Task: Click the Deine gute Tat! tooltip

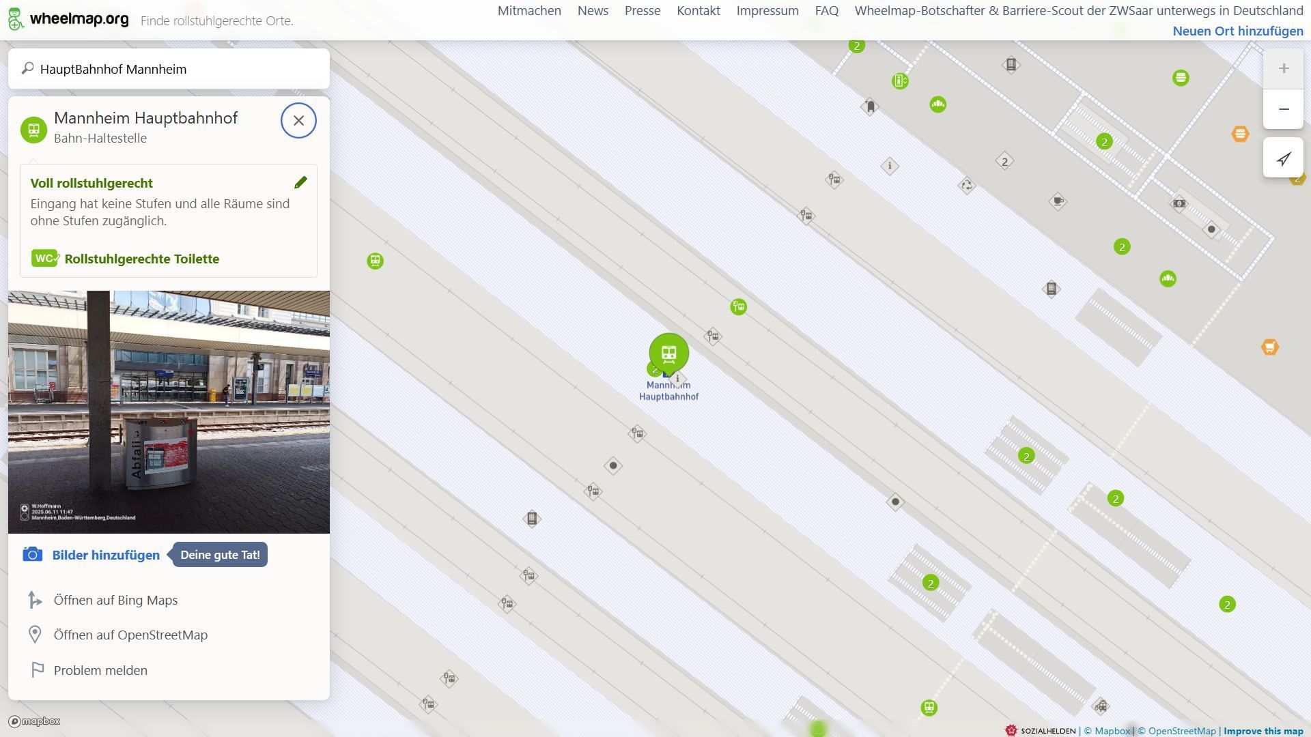Action: (220, 555)
